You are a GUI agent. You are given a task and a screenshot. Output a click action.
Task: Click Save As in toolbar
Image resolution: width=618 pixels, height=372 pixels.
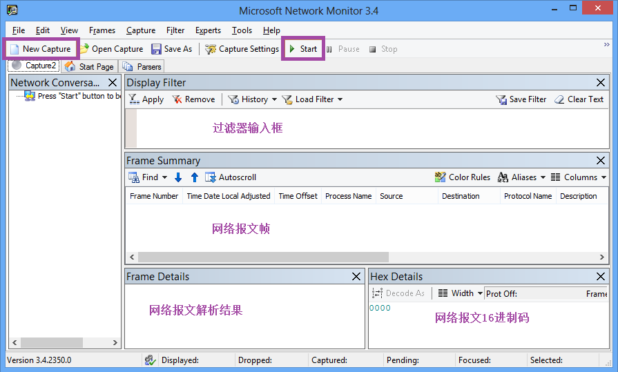point(172,49)
